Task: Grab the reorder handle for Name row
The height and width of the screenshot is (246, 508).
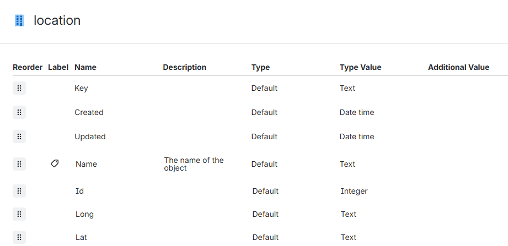Action: (x=19, y=164)
